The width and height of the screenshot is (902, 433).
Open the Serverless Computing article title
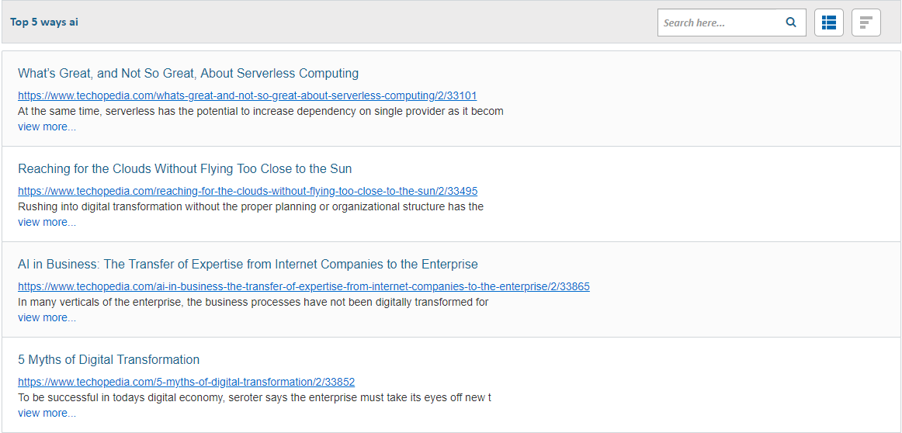[188, 74]
